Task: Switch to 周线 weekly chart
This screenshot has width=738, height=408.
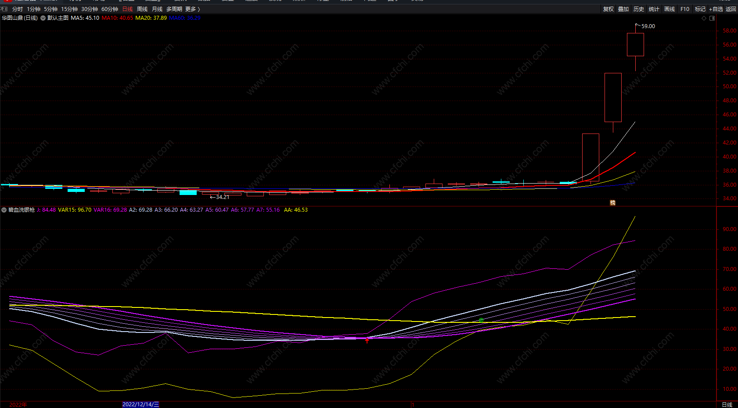Action: pos(142,9)
